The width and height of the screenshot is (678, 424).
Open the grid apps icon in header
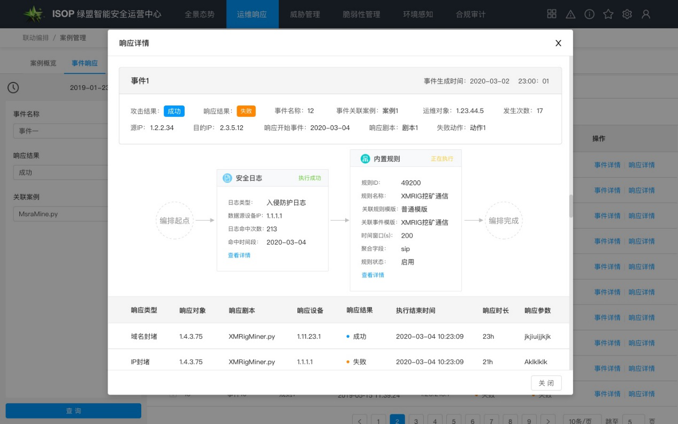coord(552,14)
